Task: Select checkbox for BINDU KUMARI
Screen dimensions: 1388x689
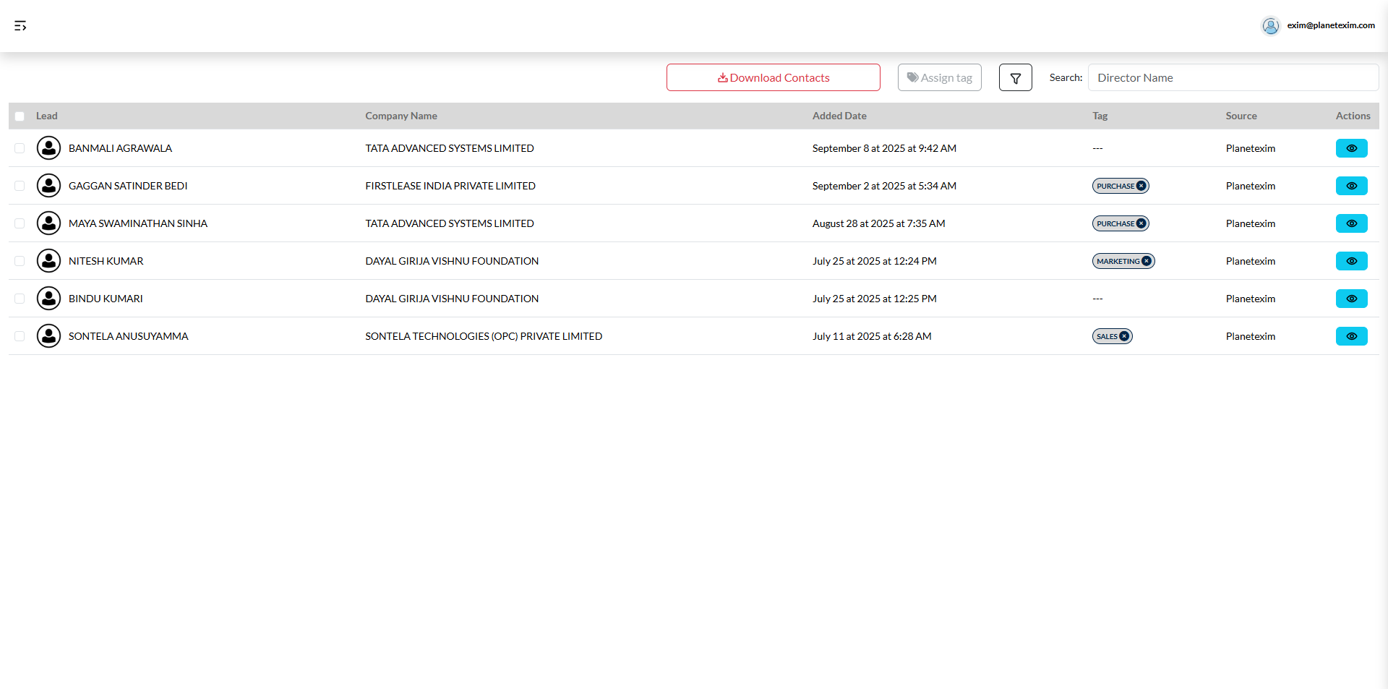Action: (x=20, y=299)
